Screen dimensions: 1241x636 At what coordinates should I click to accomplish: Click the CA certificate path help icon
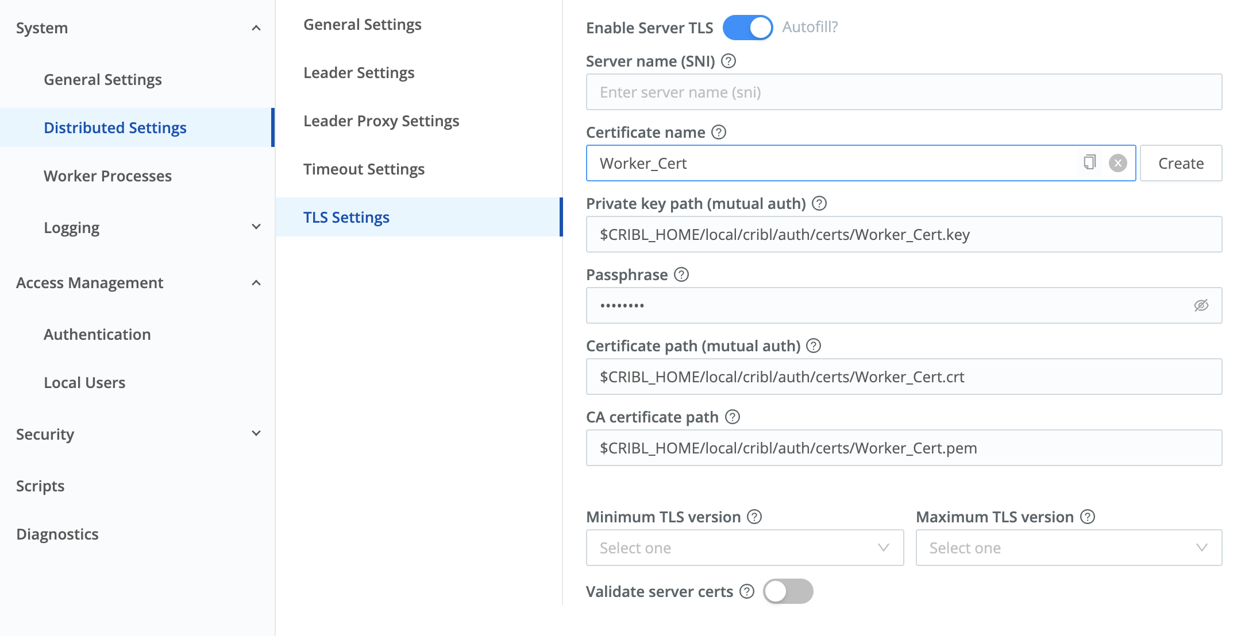tap(732, 417)
